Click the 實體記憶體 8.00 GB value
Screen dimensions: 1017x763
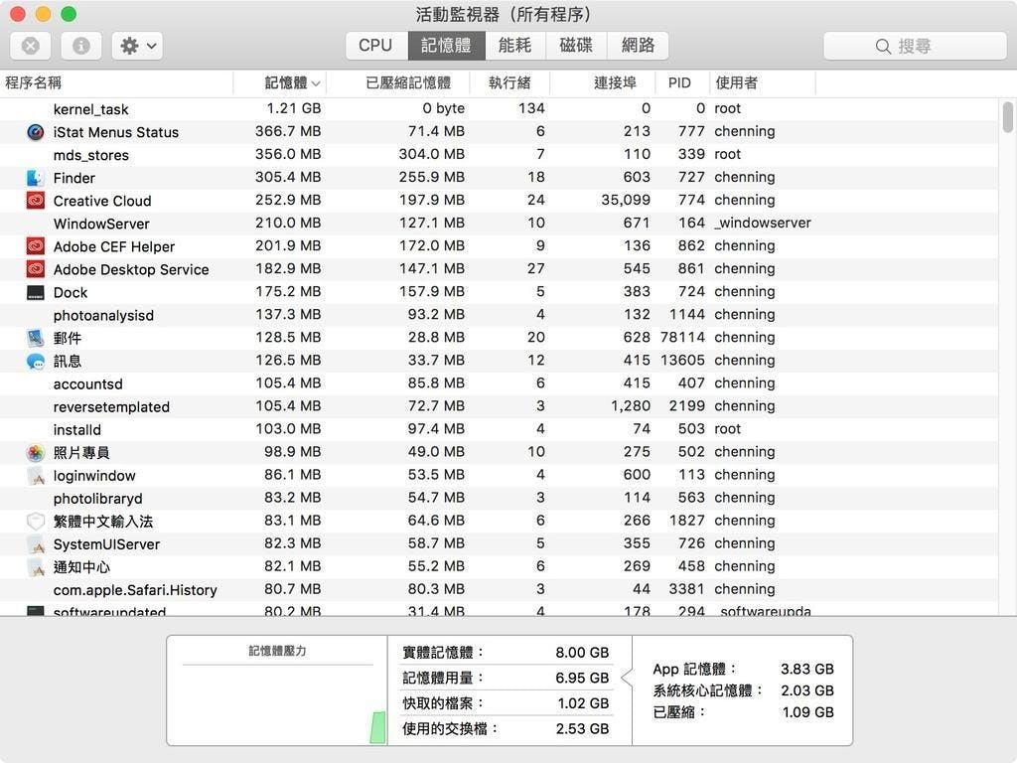(x=582, y=653)
